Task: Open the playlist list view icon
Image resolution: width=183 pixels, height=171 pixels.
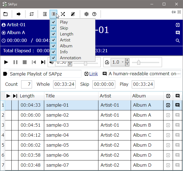Action: pos(45,14)
